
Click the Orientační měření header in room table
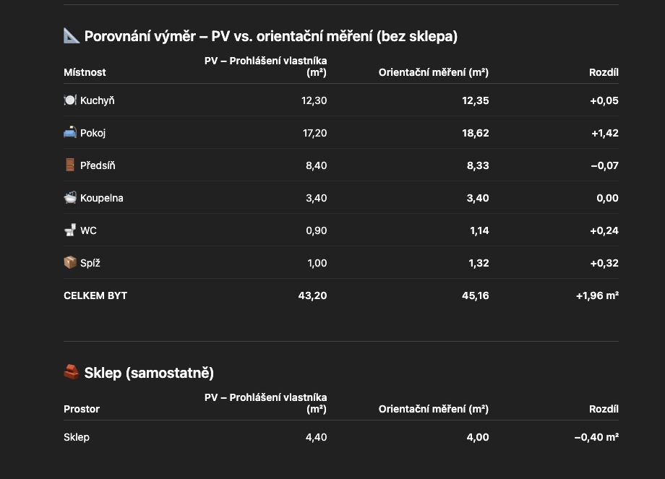[434, 72]
